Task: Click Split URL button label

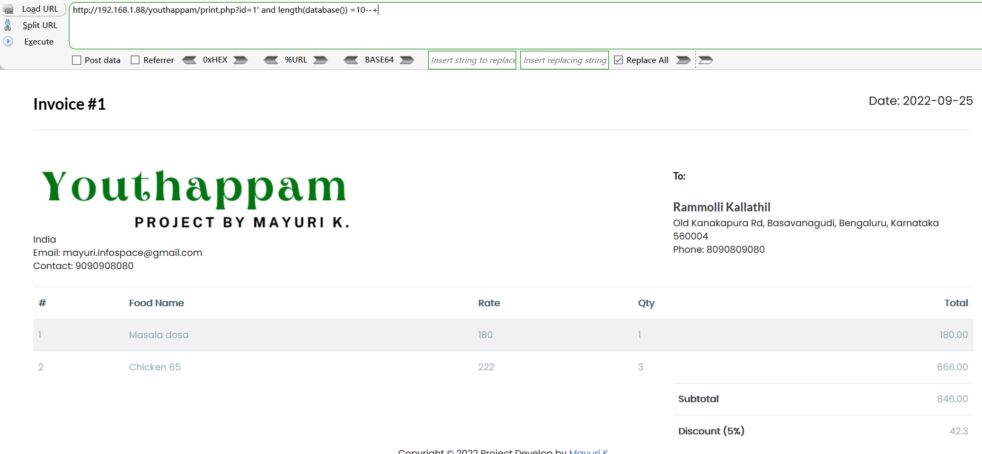Action: coord(40,25)
